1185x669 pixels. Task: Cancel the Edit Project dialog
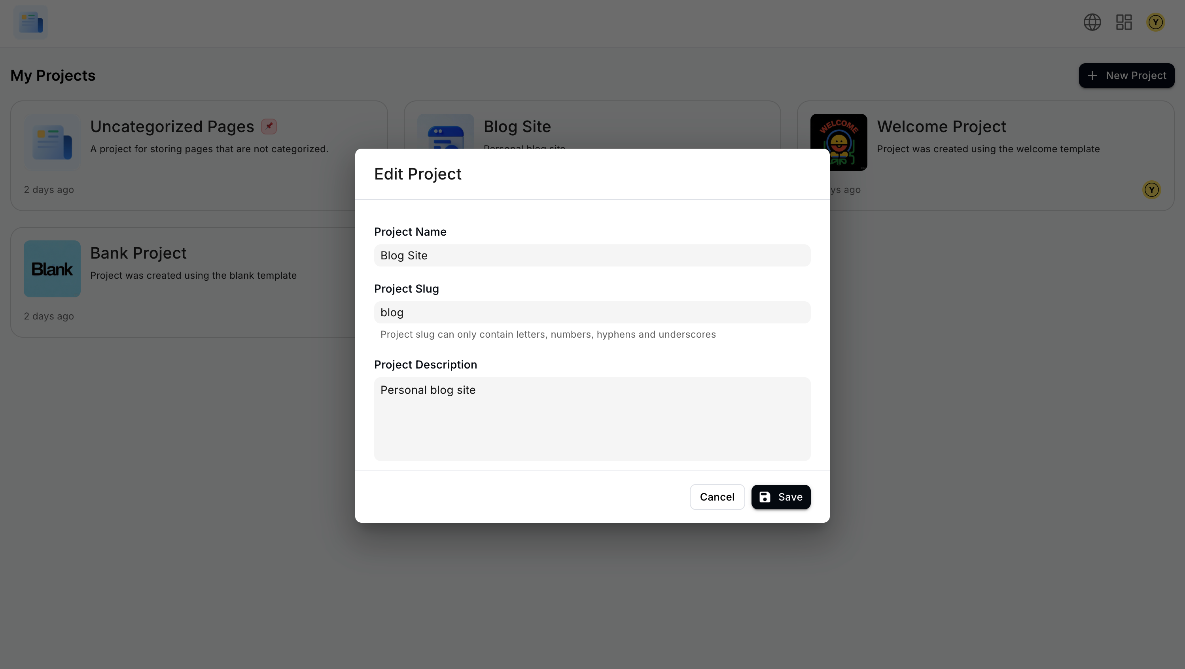(717, 497)
